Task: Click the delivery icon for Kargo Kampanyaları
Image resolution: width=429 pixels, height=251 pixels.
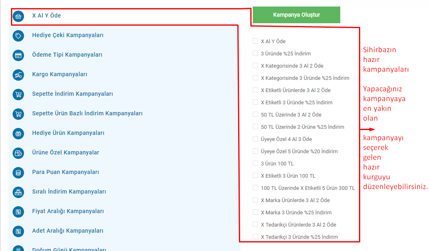Action: click(18, 75)
